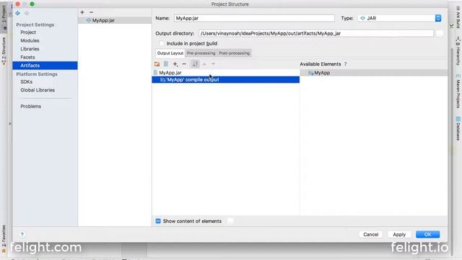Click the back navigation arrow

tap(17, 13)
